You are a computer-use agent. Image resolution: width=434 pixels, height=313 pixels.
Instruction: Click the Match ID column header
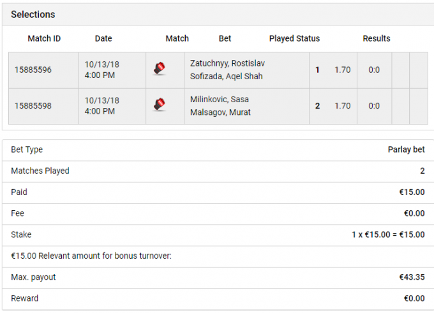pos(44,38)
